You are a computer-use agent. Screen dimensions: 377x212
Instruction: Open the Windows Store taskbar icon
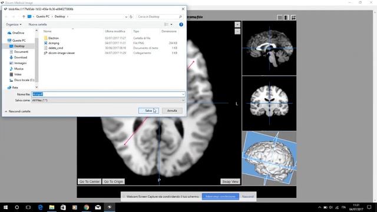click(x=63, y=207)
